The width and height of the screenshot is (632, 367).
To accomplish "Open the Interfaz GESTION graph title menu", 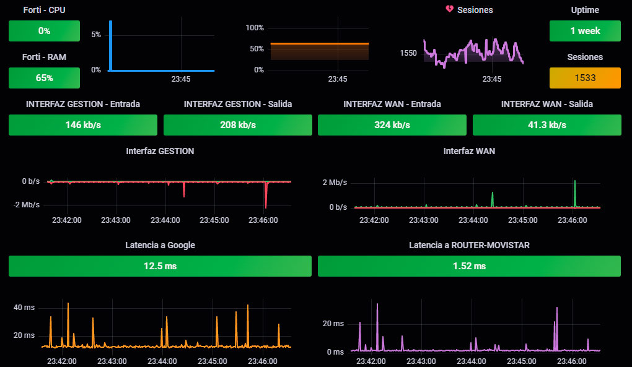I will [x=160, y=151].
